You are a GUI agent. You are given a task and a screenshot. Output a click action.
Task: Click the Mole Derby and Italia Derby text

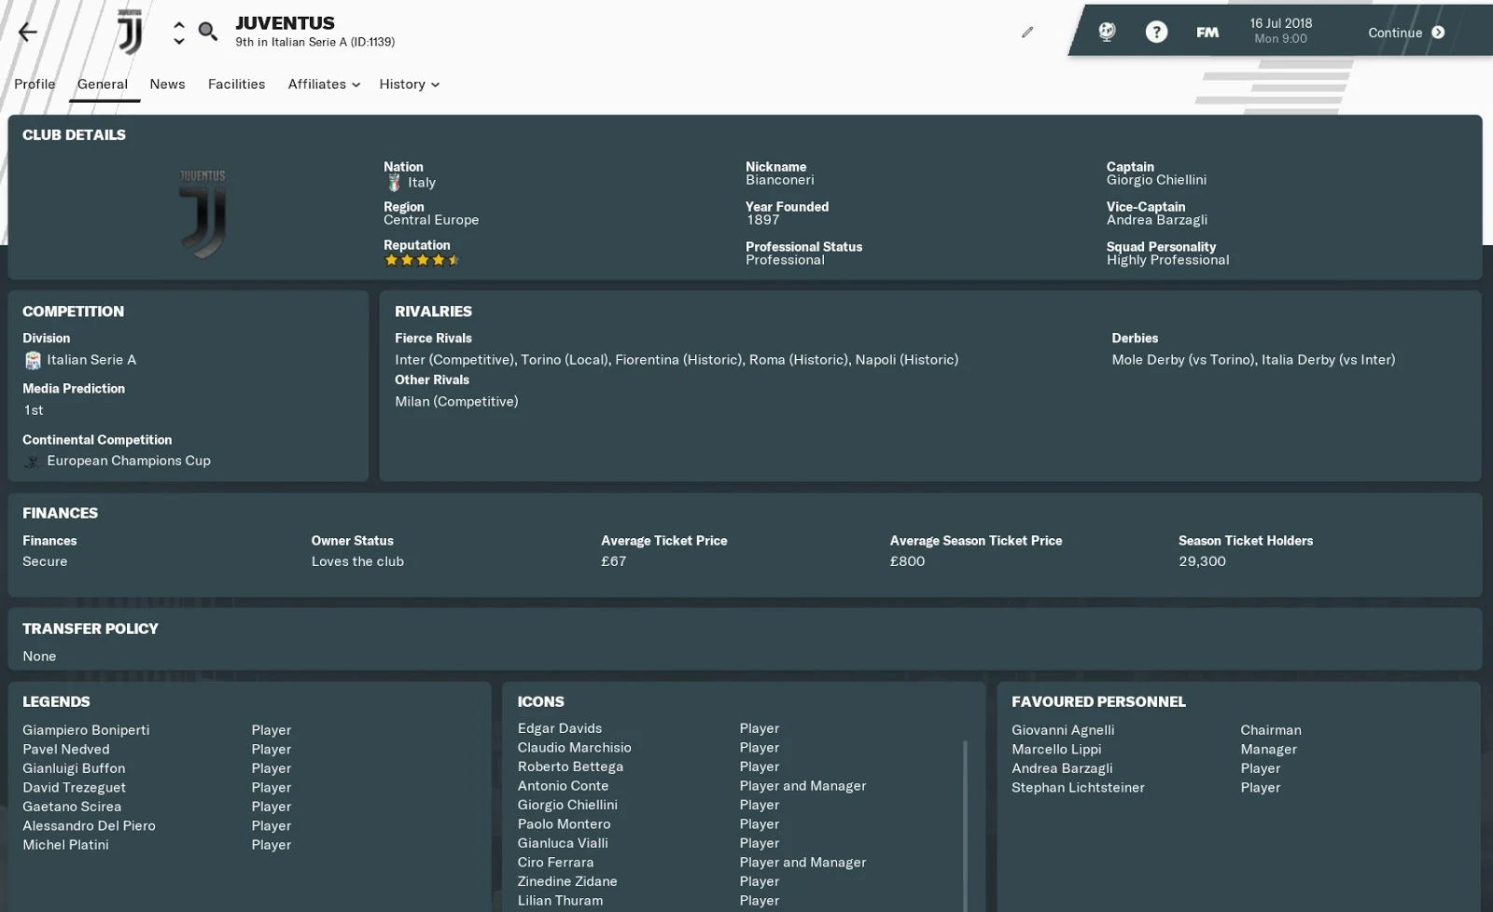(1253, 360)
